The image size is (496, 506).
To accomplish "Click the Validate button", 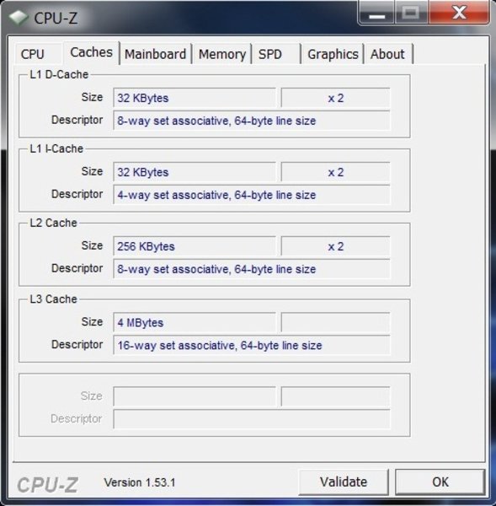I will click(344, 482).
